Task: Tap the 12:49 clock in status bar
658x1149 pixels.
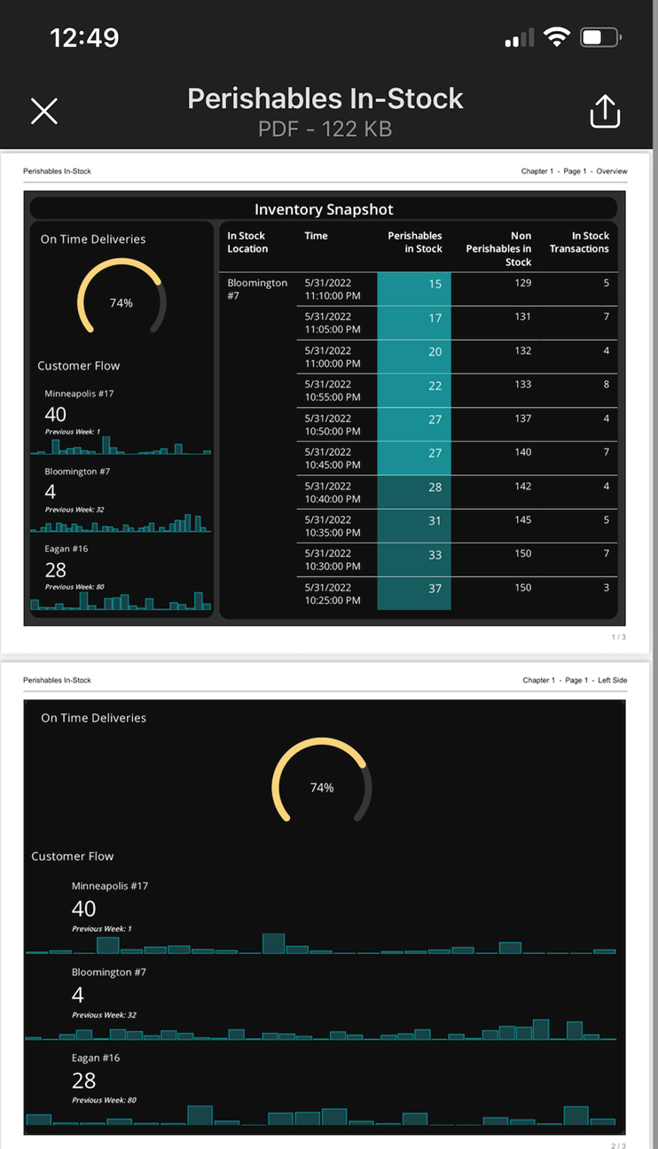Action: click(84, 37)
